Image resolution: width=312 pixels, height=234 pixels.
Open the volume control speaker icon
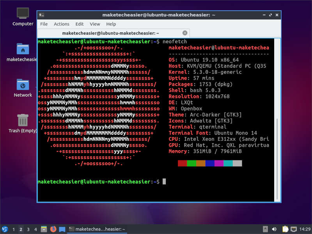click(x=274, y=229)
